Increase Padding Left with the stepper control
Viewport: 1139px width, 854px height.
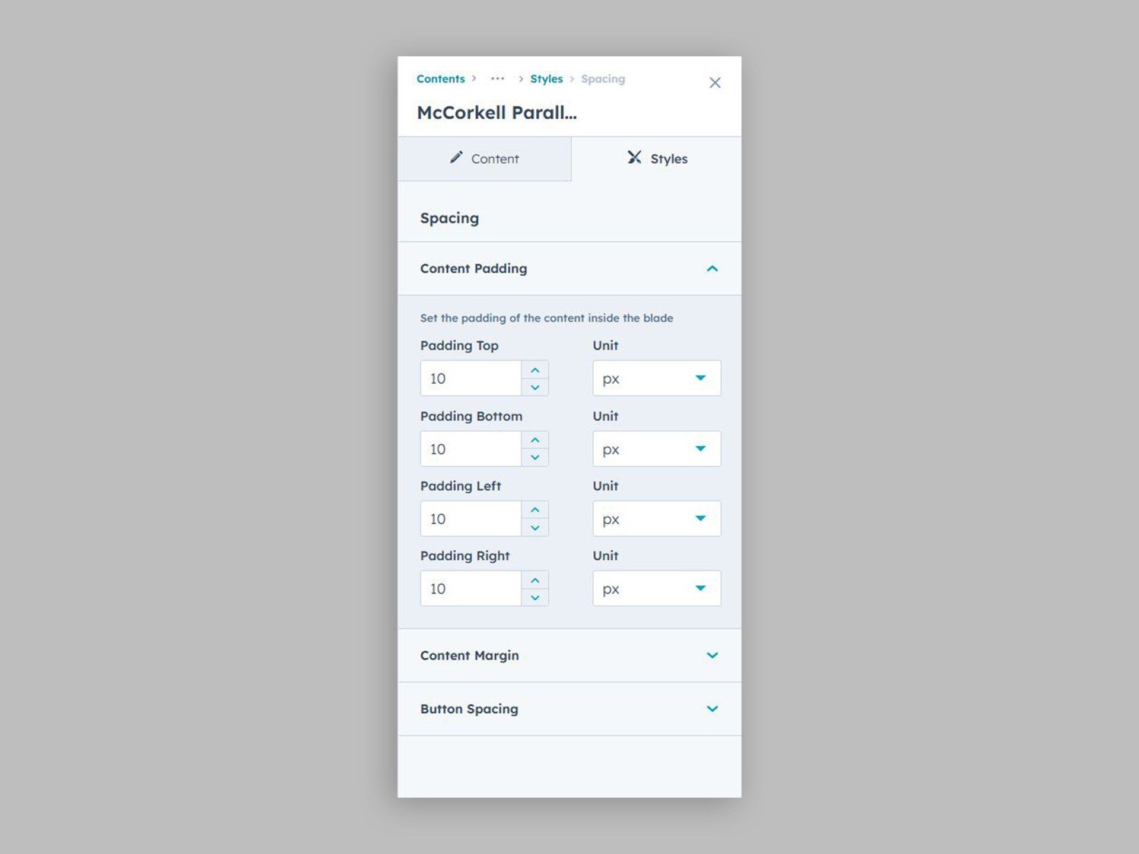click(x=535, y=509)
